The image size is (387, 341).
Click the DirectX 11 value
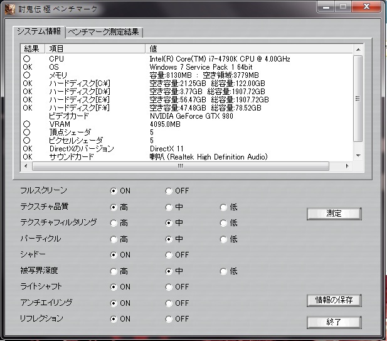pos(167,148)
